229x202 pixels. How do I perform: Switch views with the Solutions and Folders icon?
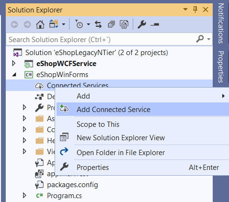click(54, 24)
